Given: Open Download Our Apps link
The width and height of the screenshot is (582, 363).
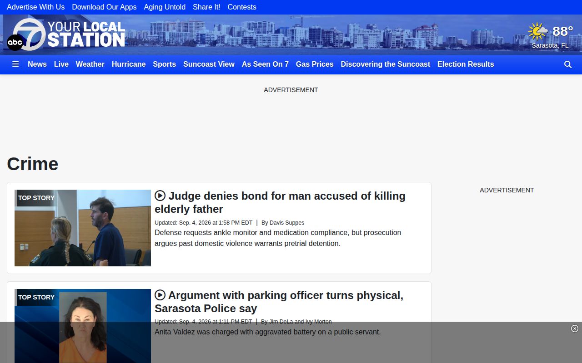Looking at the screenshot, I should (104, 7).
